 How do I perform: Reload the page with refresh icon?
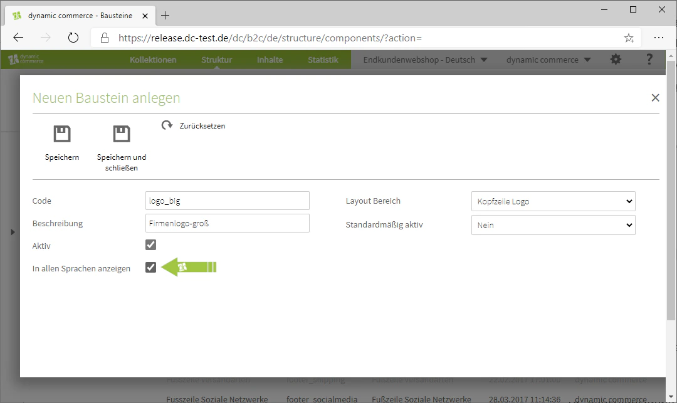tap(73, 38)
